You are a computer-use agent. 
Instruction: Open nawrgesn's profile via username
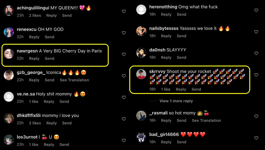pos(27,51)
